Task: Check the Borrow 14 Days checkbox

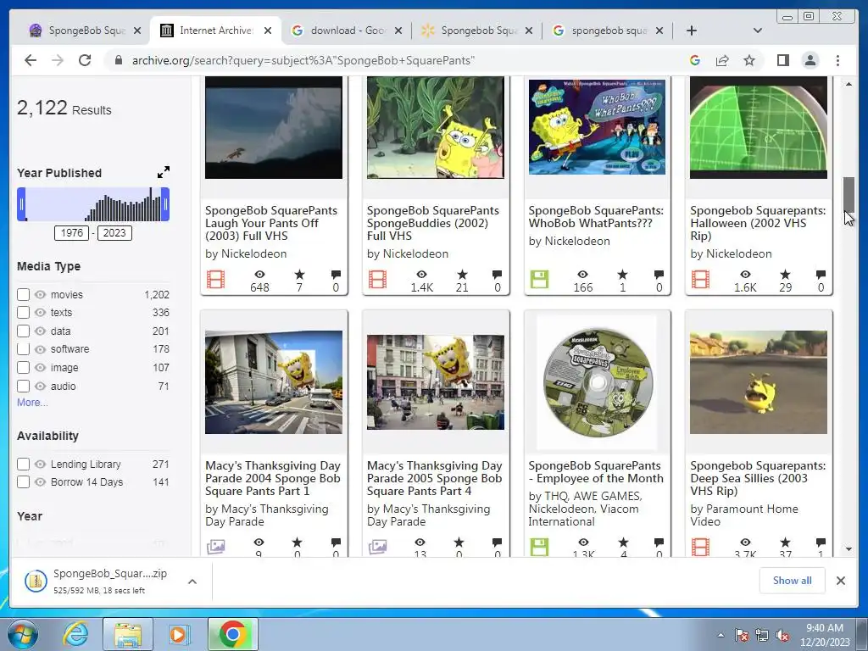Action: coord(23,482)
